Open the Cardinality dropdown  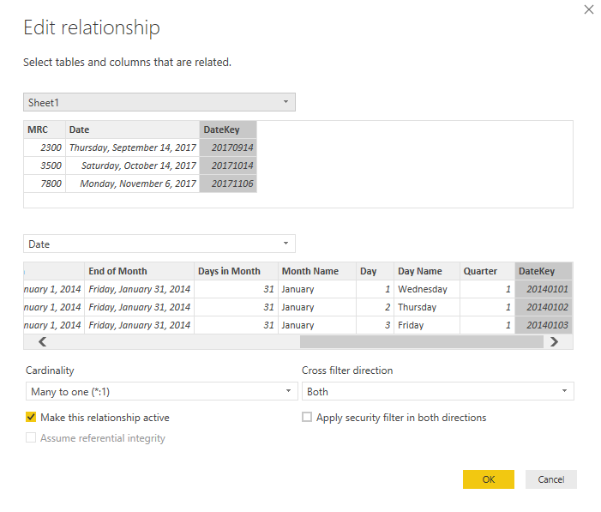[x=161, y=392]
